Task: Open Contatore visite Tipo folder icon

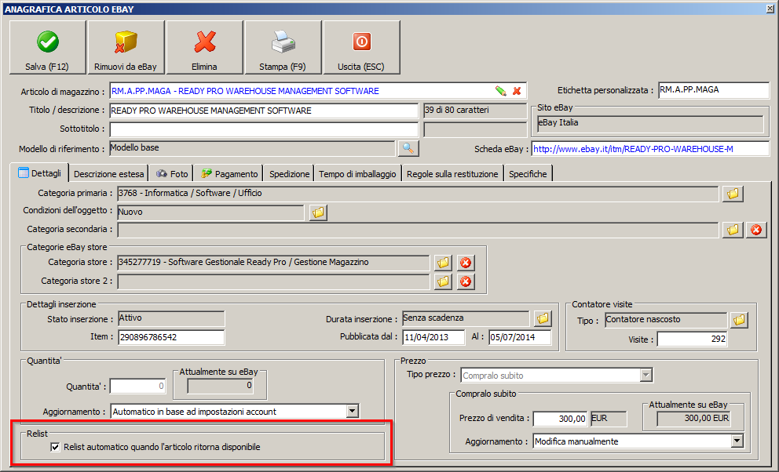Action: [x=739, y=320]
